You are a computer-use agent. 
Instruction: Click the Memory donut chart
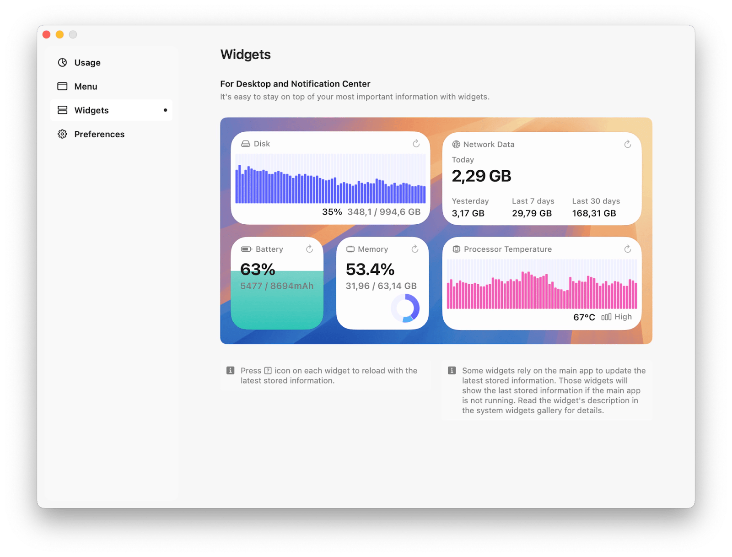point(405,308)
